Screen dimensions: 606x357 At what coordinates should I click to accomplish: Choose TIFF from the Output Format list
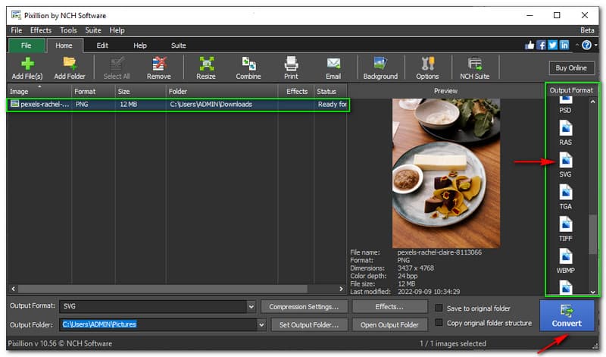tap(565, 228)
